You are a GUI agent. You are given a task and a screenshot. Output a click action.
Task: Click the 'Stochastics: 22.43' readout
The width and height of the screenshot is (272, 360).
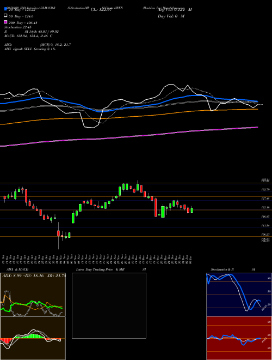(x=17, y=27)
